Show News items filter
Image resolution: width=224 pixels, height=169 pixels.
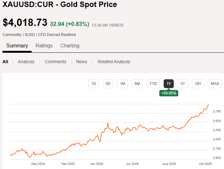(82, 62)
